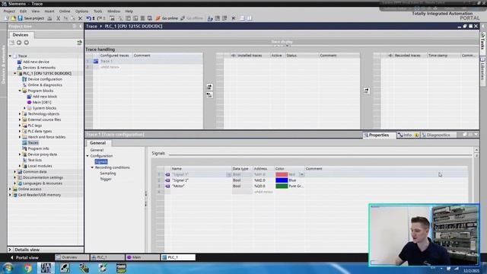Expand the Watch and force tables node
Screen dimensions: 487x274
pyautogui.click(x=20, y=137)
